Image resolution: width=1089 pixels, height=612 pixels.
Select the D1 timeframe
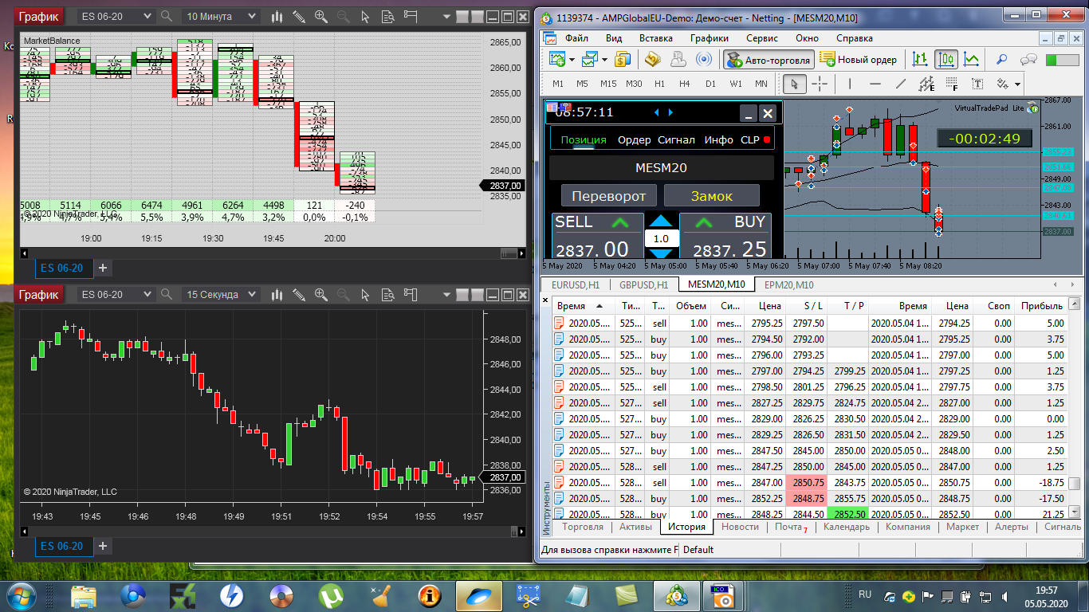coord(710,84)
